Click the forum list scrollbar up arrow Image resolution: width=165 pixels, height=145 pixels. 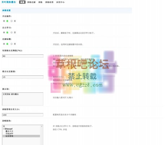42,127
